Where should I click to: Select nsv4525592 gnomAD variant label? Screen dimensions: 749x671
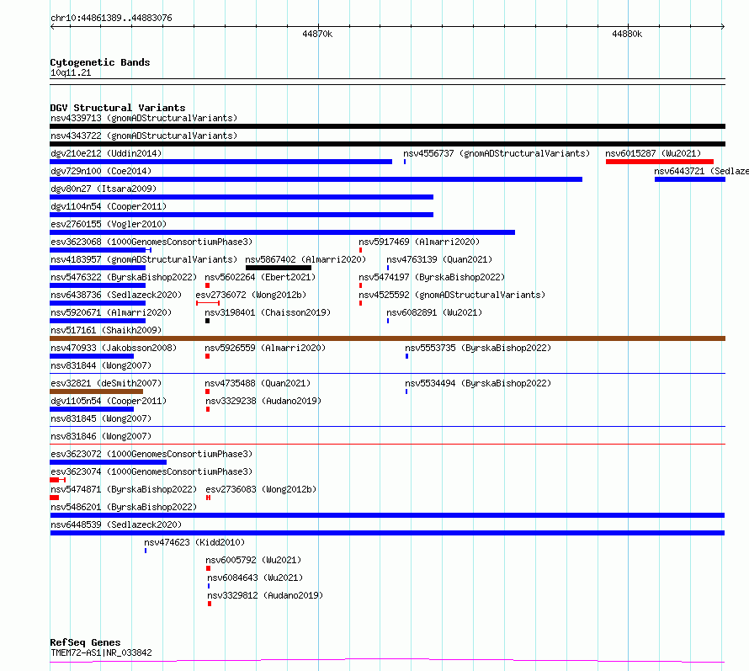pos(452,295)
